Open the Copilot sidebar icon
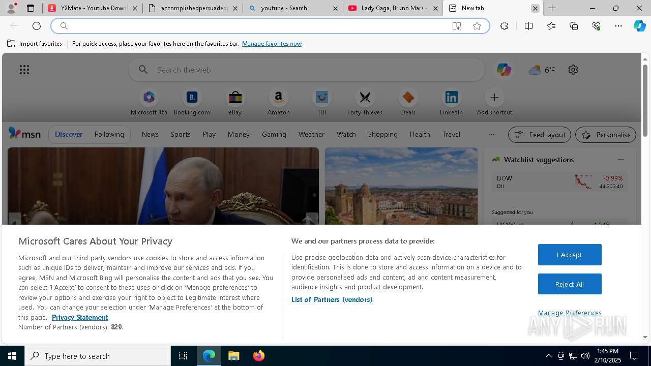Viewport: 651px width, 366px height. (x=640, y=26)
